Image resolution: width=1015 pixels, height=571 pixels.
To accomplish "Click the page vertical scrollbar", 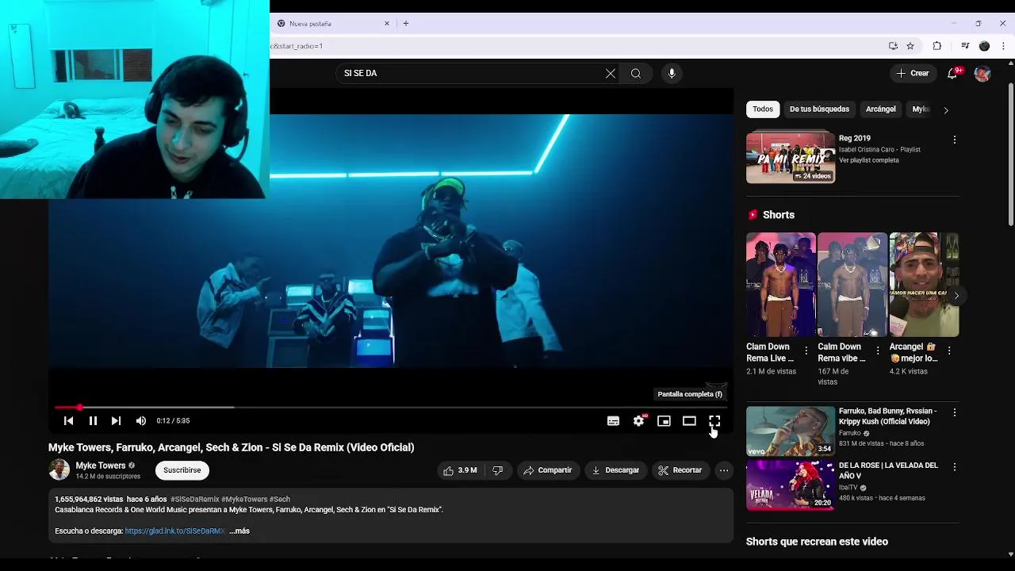I will tap(1010, 154).
